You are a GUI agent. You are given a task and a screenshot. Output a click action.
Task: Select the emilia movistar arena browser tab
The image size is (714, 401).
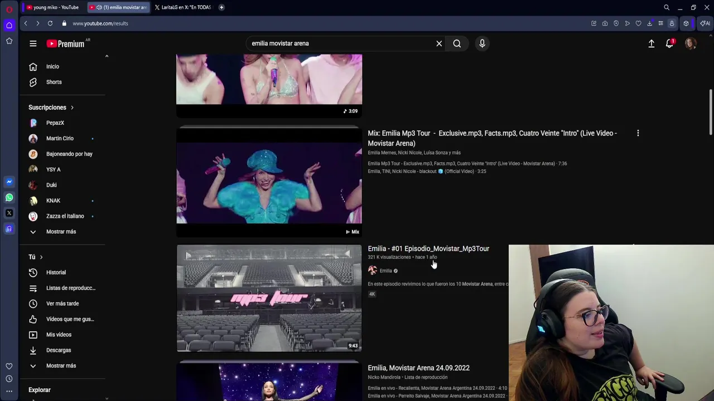(119, 7)
